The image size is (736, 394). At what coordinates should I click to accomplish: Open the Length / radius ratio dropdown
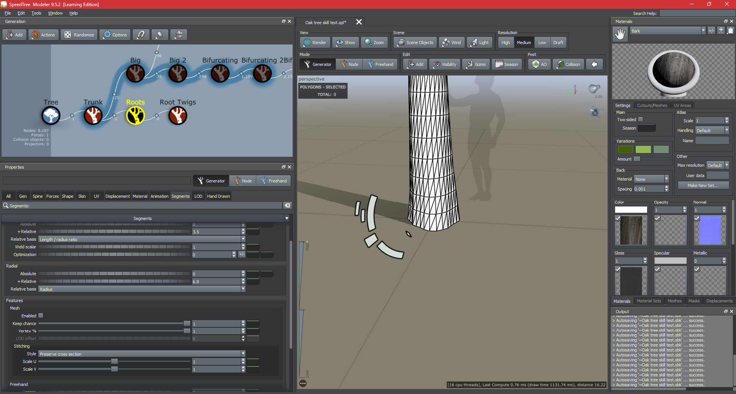(142, 240)
